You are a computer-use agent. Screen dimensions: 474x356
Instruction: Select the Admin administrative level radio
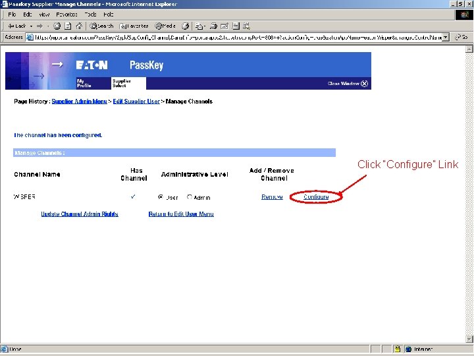[190, 196]
